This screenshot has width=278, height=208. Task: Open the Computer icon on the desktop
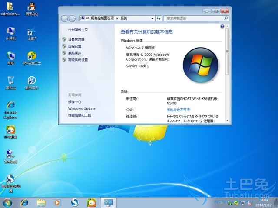pyautogui.click(x=11, y=32)
